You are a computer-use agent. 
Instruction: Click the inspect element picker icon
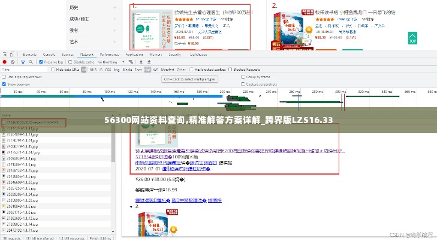[5, 54]
